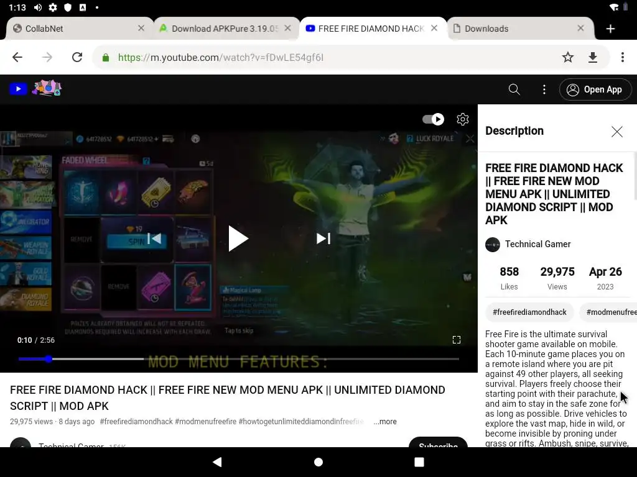The width and height of the screenshot is (637, 477).
Task: Subscribe to Technical Gamer
Action: click(x=438, y=442)
